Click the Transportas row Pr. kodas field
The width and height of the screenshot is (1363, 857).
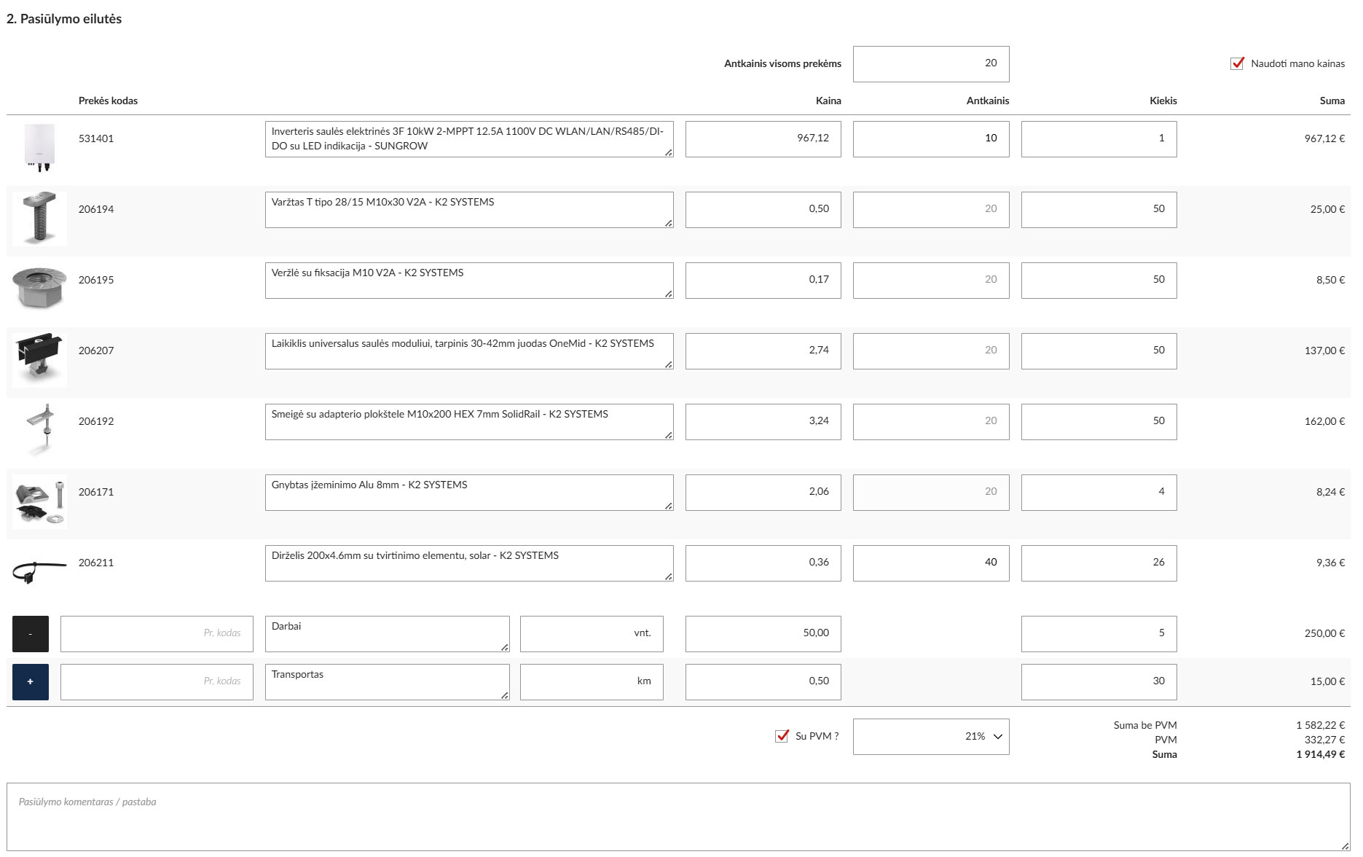click(x=157, y=682)
